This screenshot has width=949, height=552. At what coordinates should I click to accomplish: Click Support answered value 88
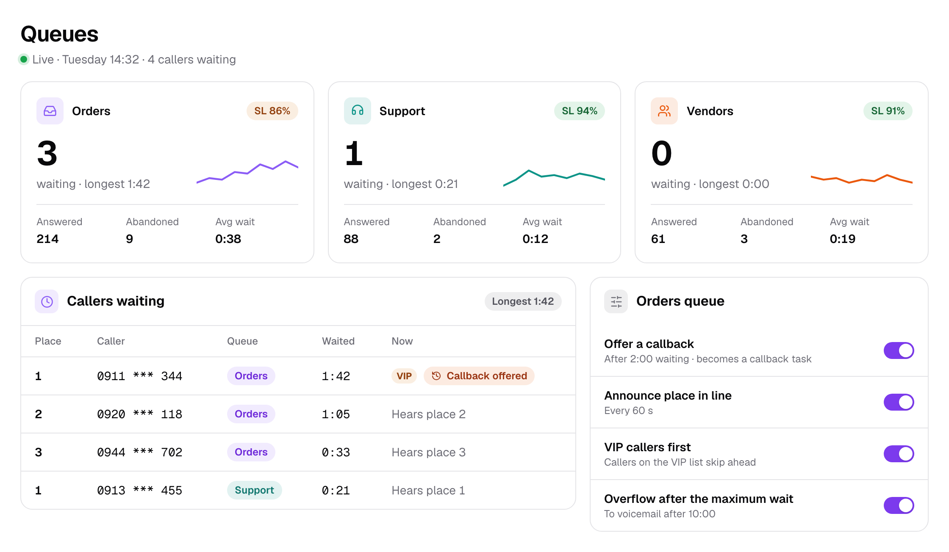tap(351, 239)
